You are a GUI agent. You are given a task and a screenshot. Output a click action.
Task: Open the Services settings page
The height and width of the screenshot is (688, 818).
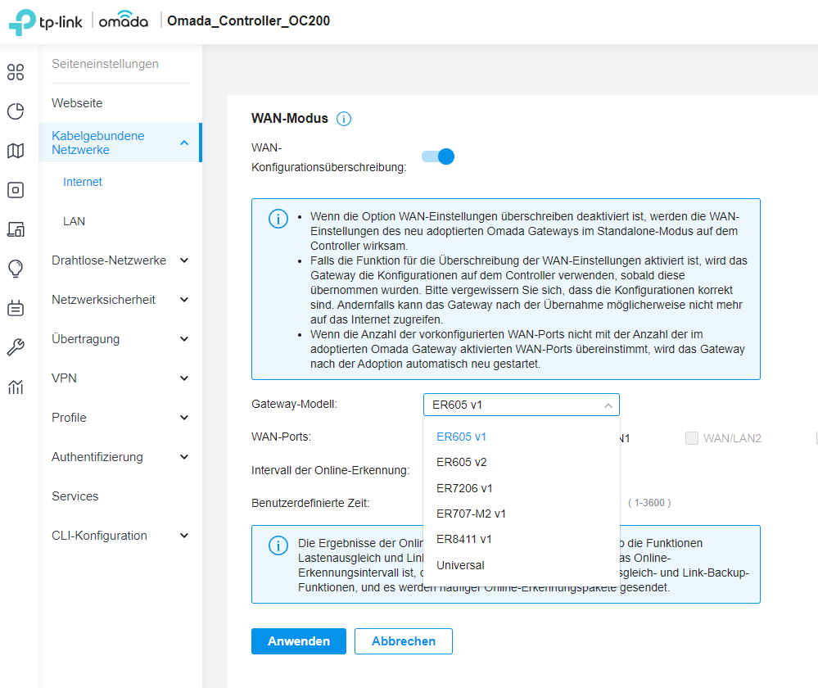75,496
